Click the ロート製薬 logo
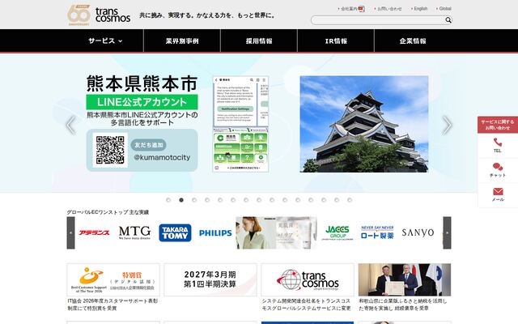The height and width of the screenshot is (324, 518). point(377,232)
